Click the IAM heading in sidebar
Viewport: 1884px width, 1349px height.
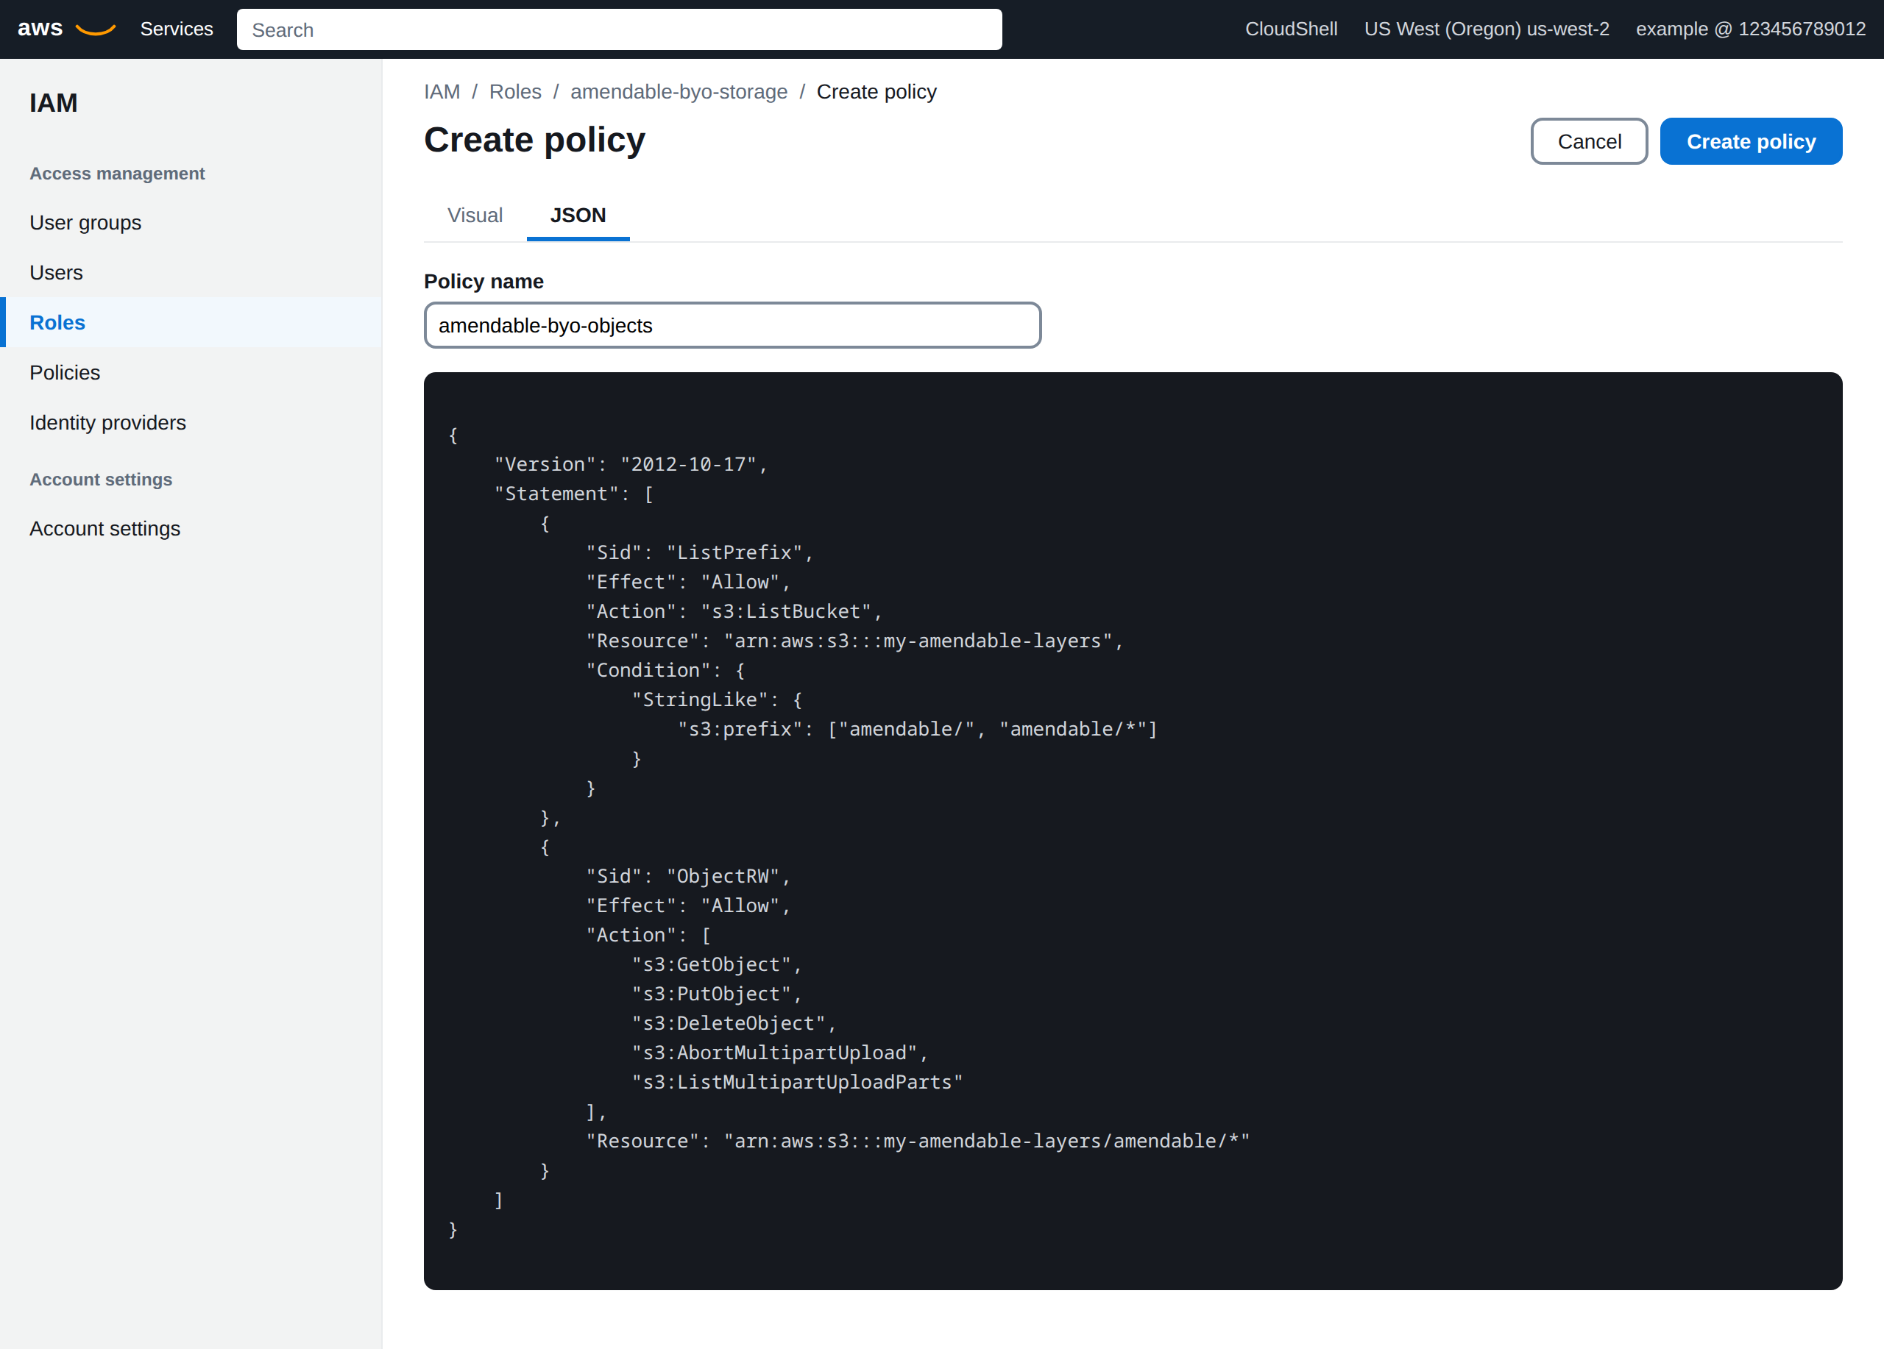point(53,103)
